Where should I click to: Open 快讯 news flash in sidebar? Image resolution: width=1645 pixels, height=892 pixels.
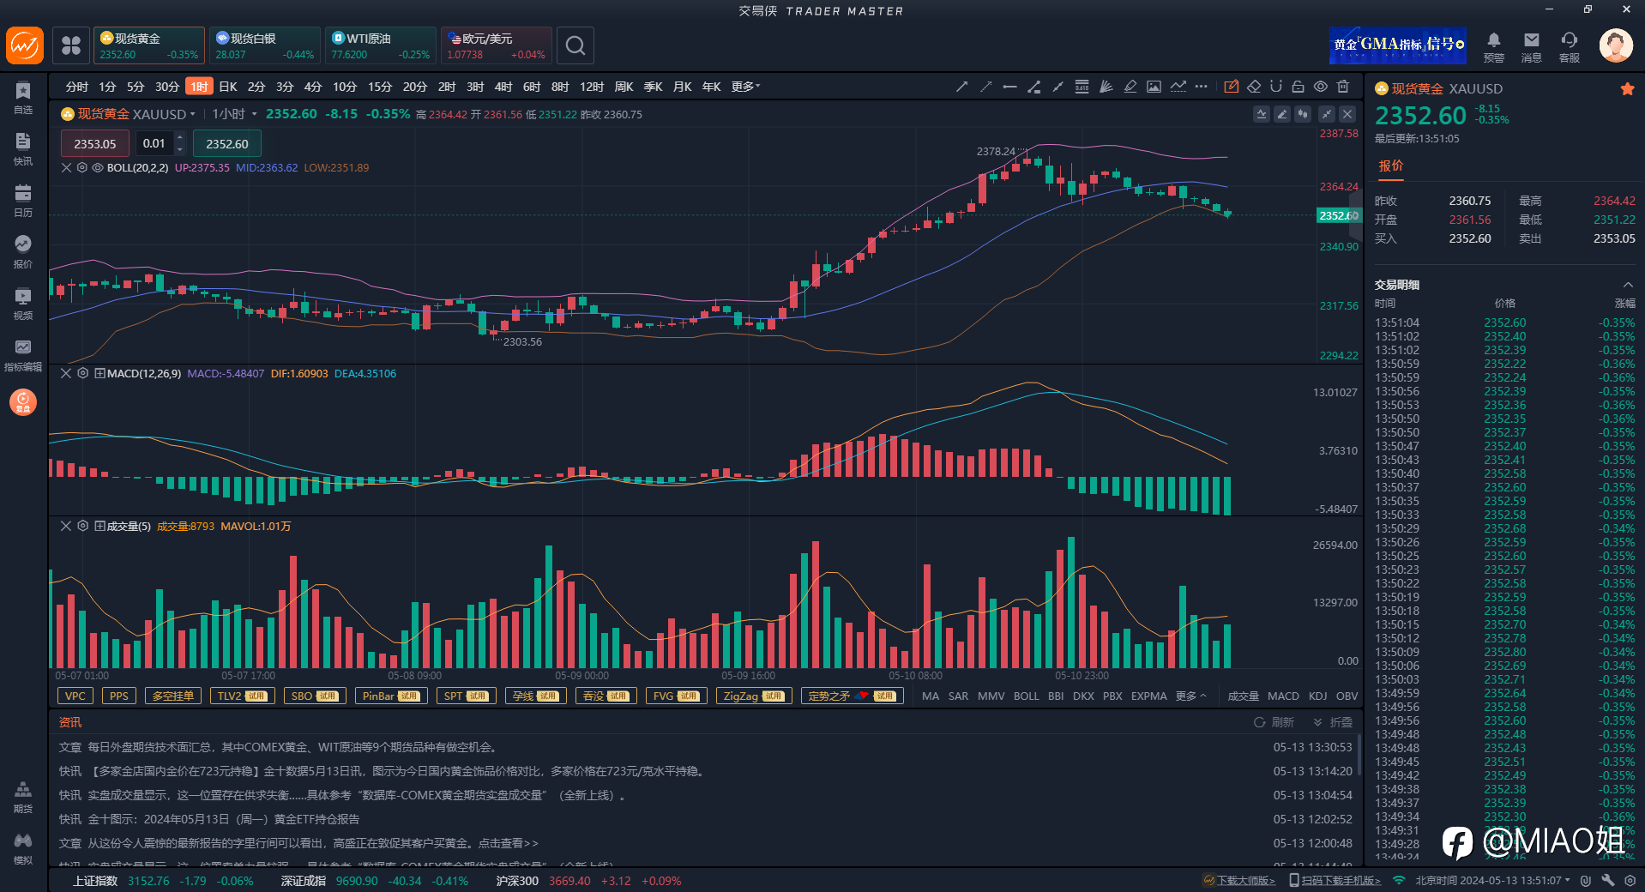(23, 149)
